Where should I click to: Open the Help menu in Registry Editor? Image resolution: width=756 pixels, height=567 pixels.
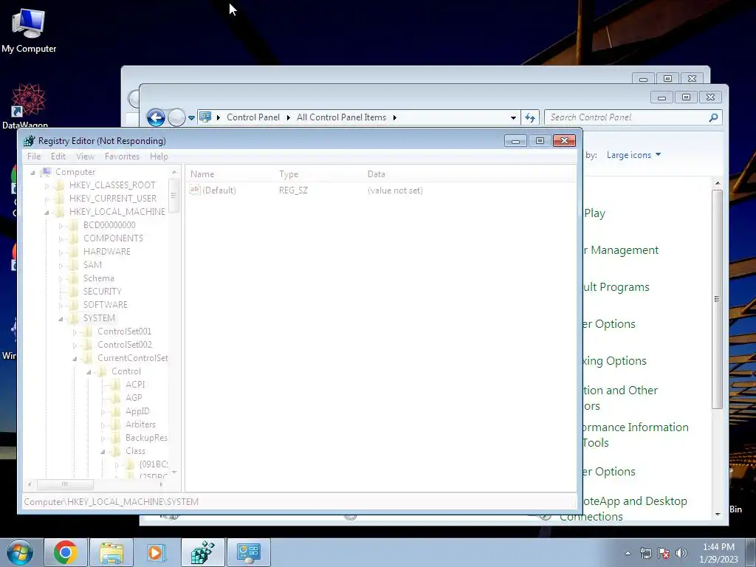pos(159,157)
